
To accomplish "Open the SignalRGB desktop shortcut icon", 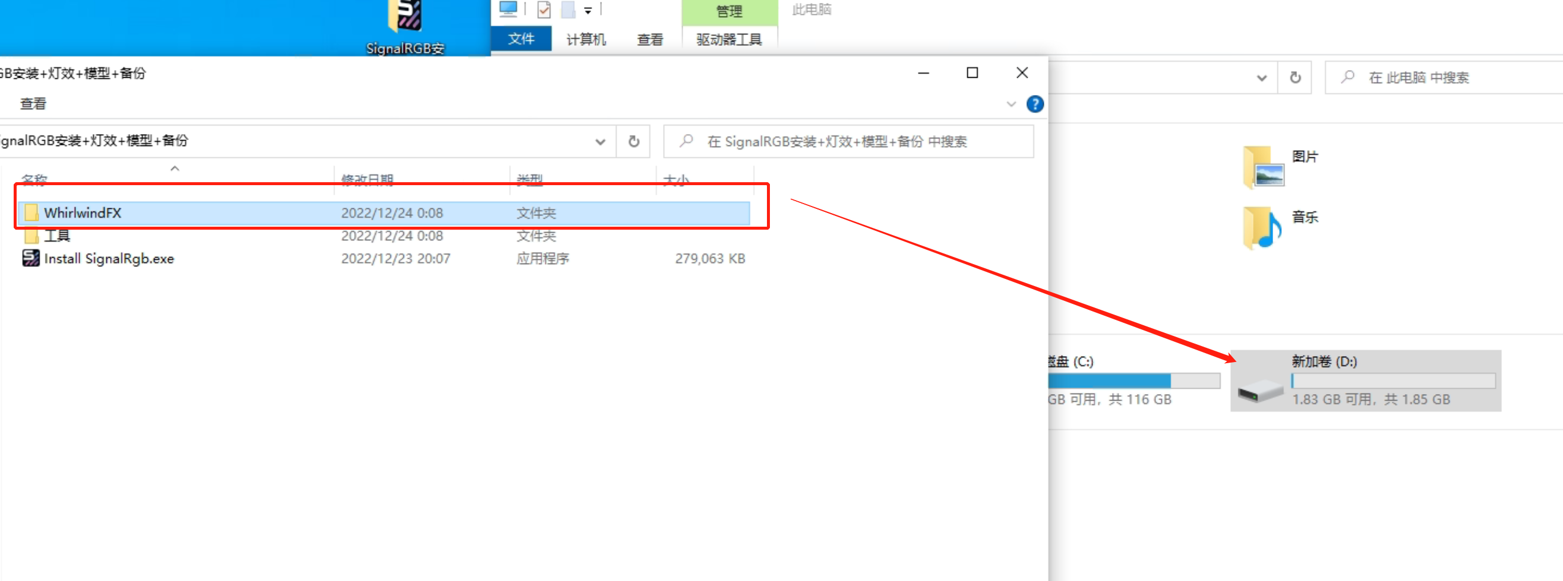I will click(x=405, y=27).
